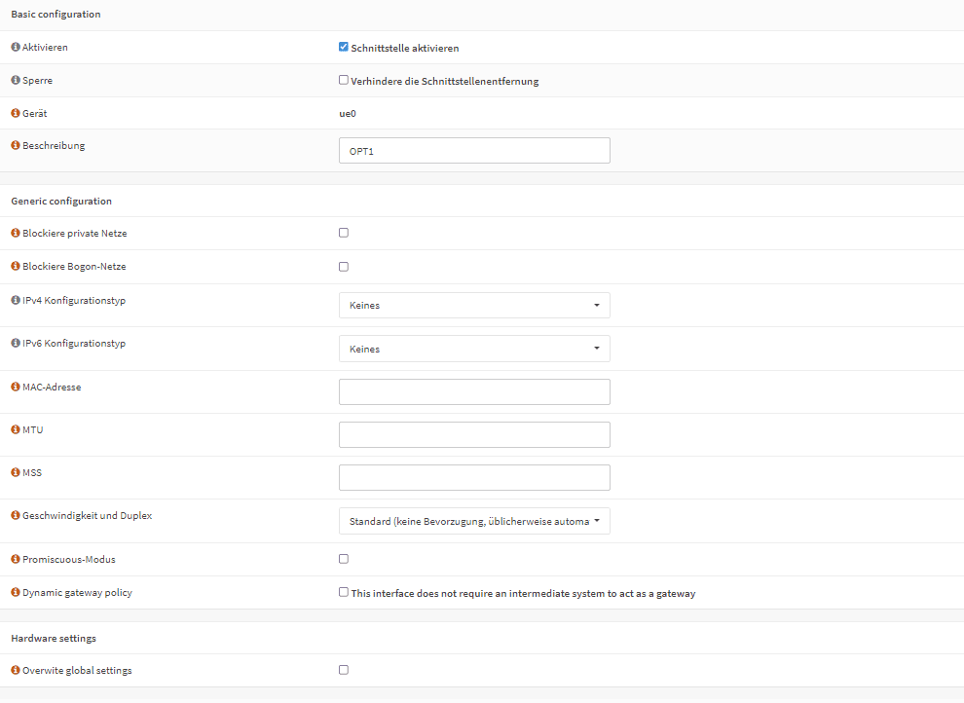Click the info icon beside Gerät
This screenshot has height=703, width=964.
point(16,113)
